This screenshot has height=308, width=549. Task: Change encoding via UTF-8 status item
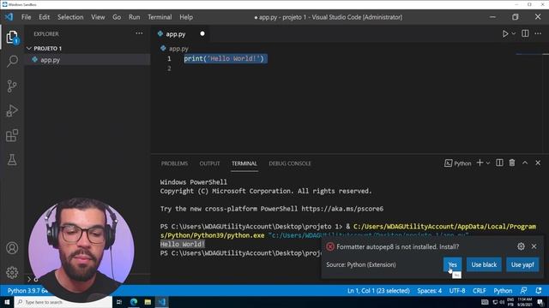[x=457, y=291]
